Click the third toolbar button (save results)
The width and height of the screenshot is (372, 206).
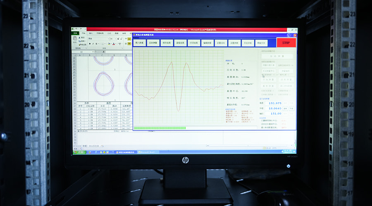pos(167,43)
